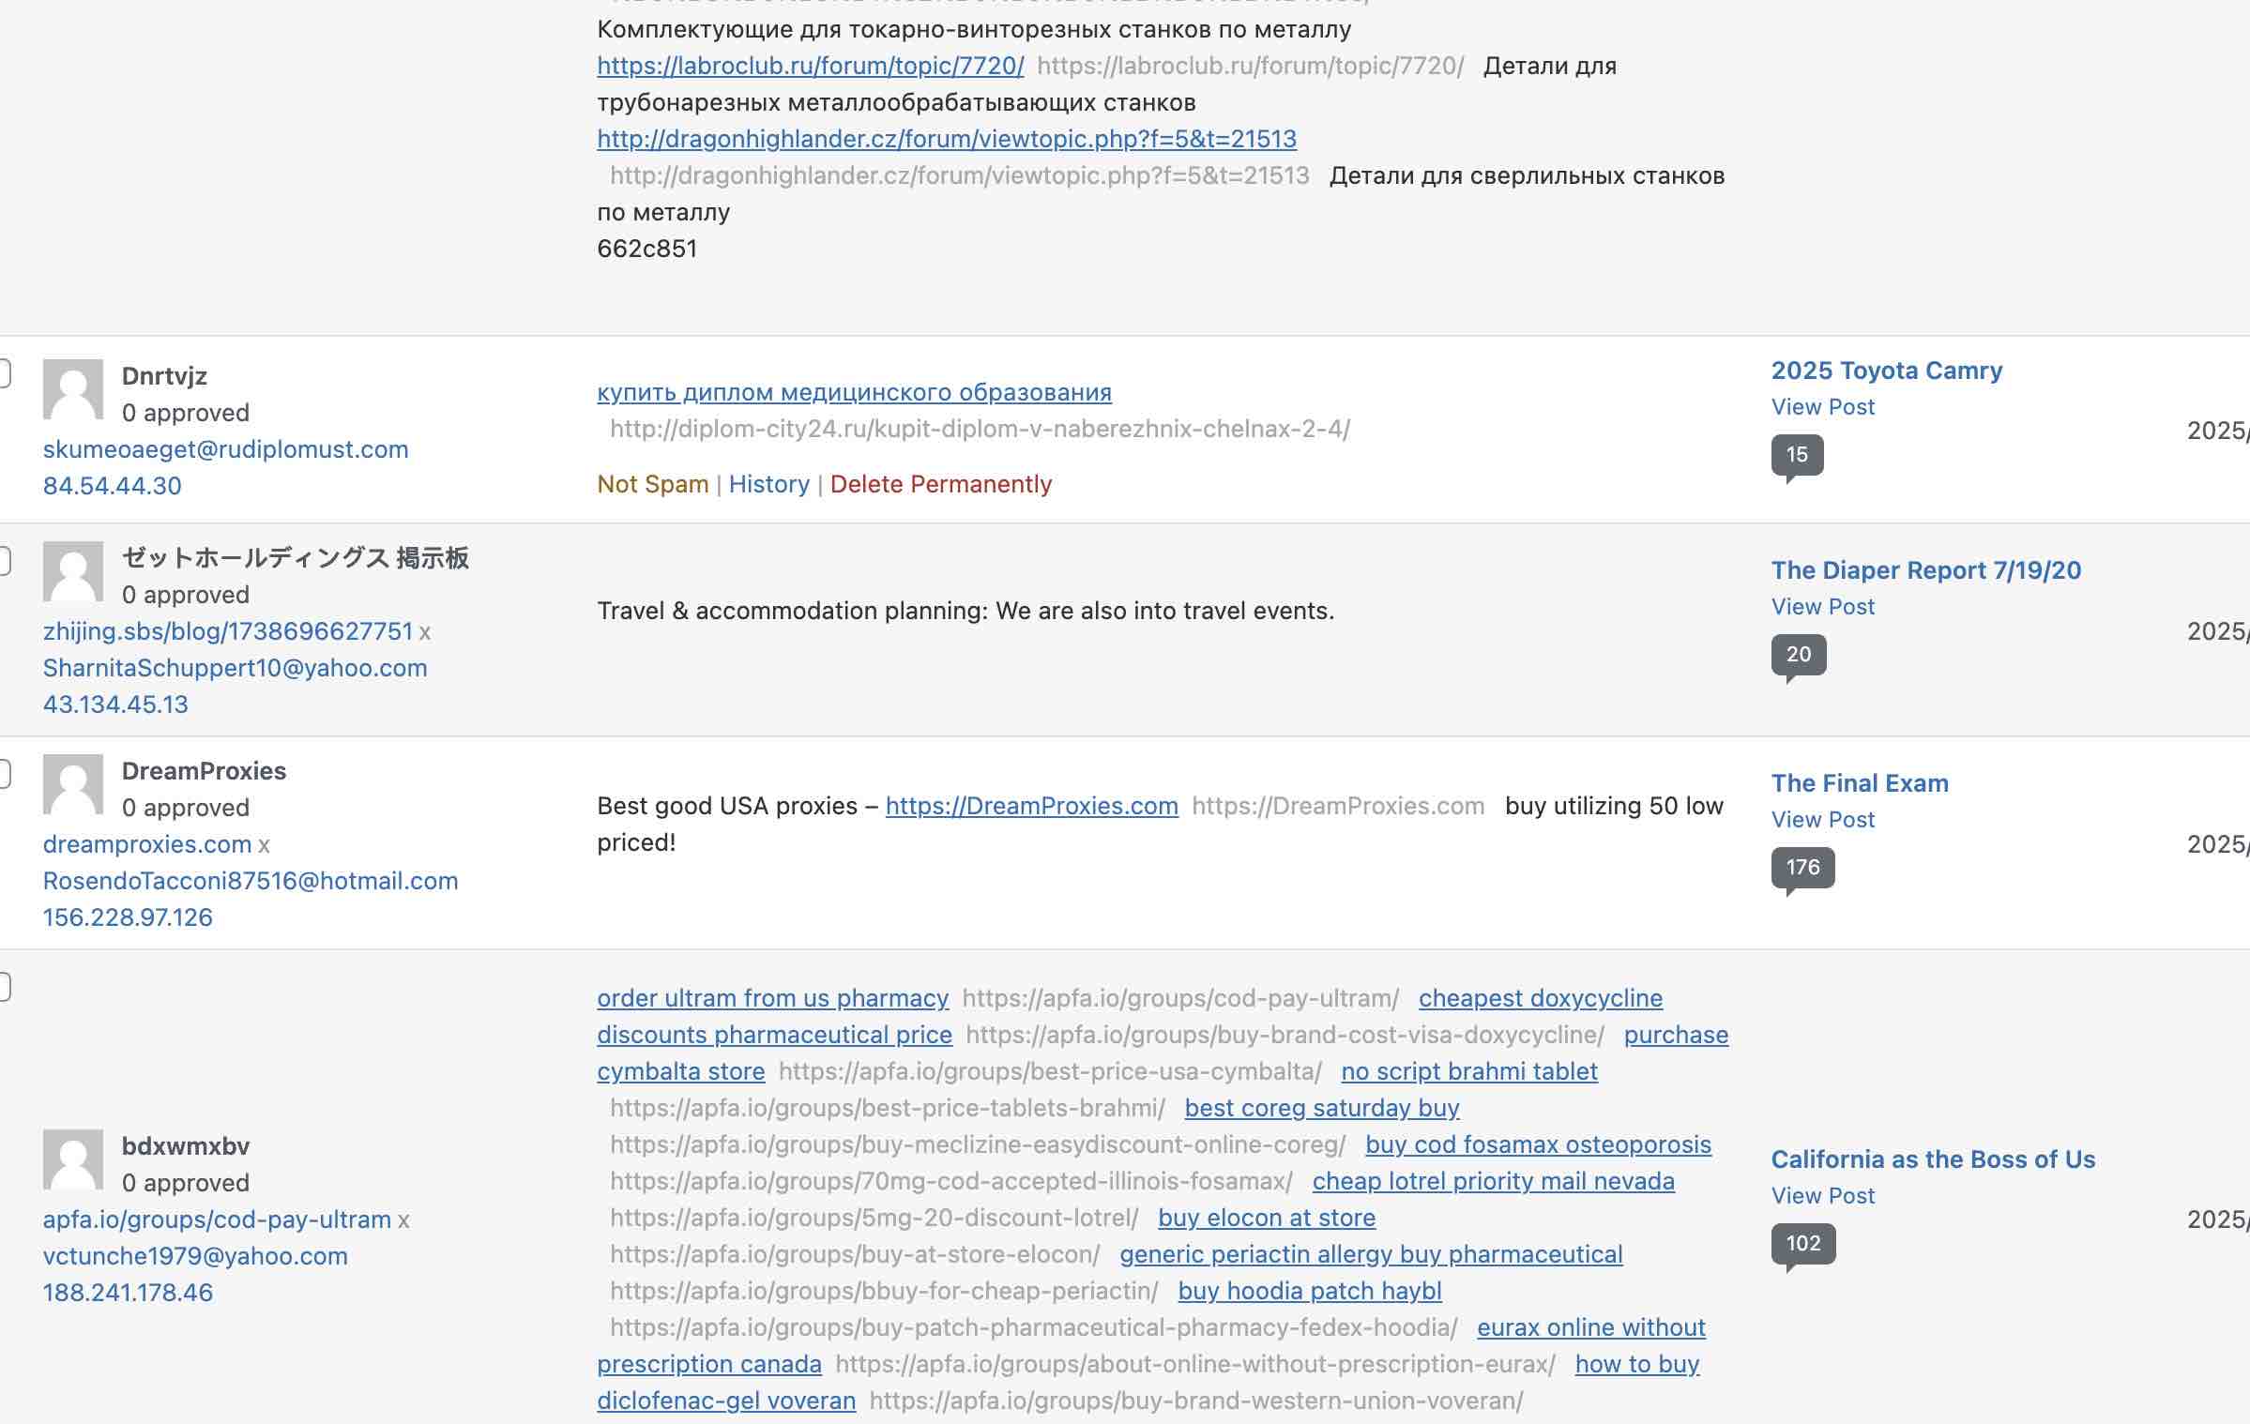This screenshot has width=2250, height=1424.
Task: Click View Post under The Final Exam
Action: coord(1822,820)
